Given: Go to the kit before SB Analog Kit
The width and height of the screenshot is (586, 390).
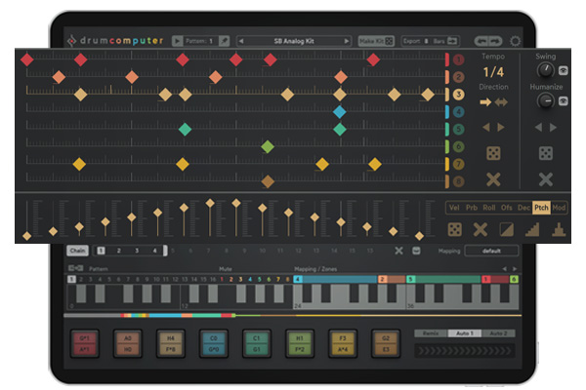Looking at the screenshot, I should 241,41.
